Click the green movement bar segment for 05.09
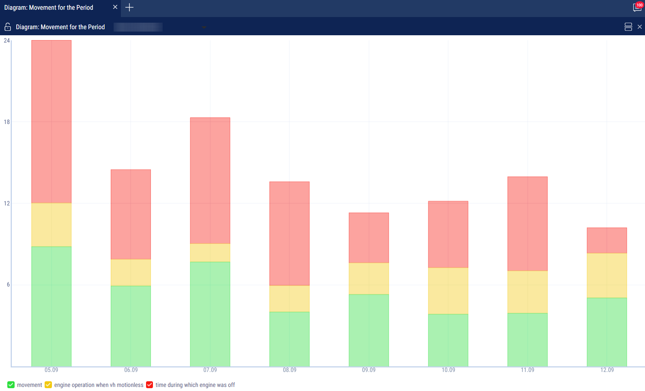Image resolution: width=645 pixels, height=391 pixels. click(x=52, y=307)
